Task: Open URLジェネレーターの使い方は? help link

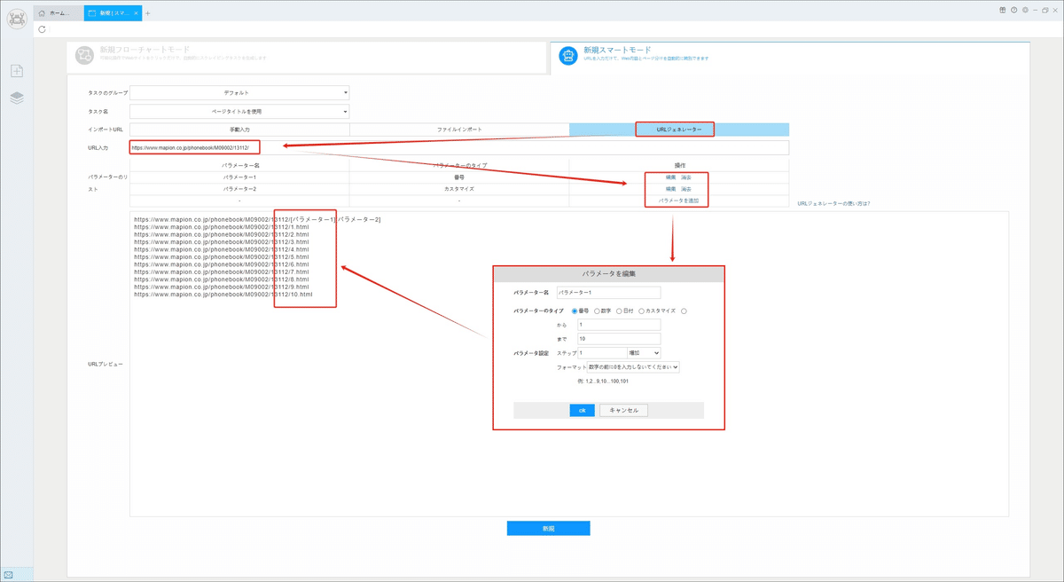Action: 834,204
